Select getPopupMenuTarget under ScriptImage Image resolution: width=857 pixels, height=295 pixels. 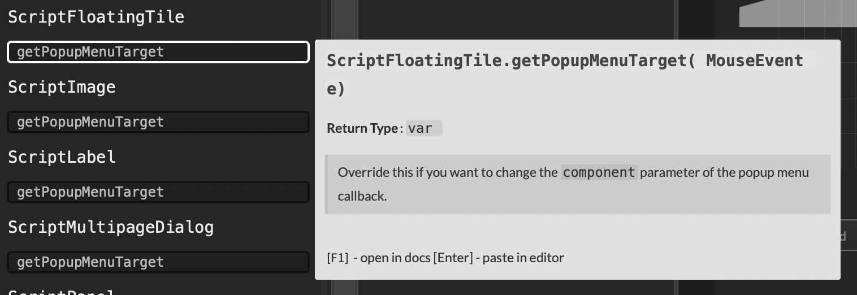click(158, 122)
